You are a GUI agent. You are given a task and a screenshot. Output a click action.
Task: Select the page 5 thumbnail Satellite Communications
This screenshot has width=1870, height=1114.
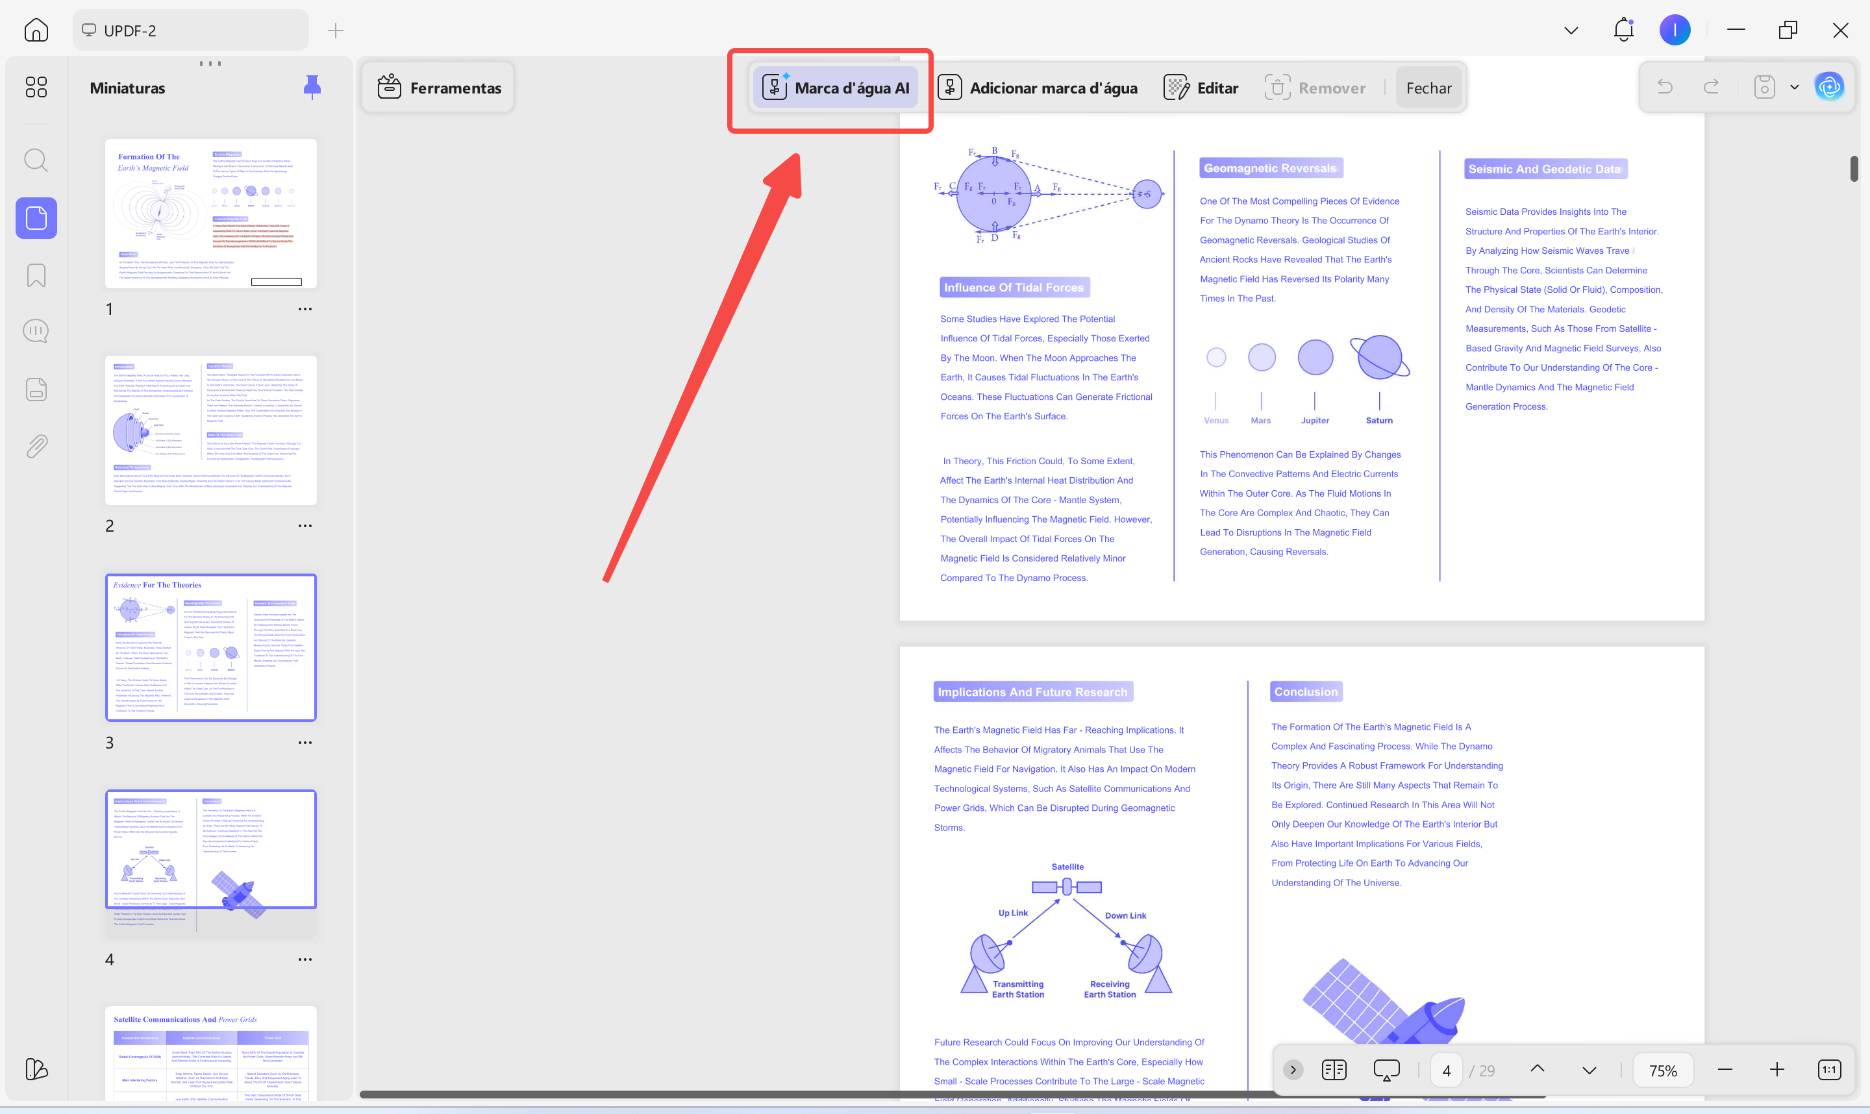211,1053
